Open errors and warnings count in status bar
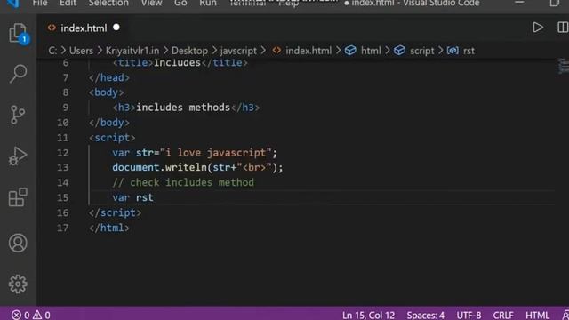Viewport: 569px width, 320px height. (x=31, y=315)
